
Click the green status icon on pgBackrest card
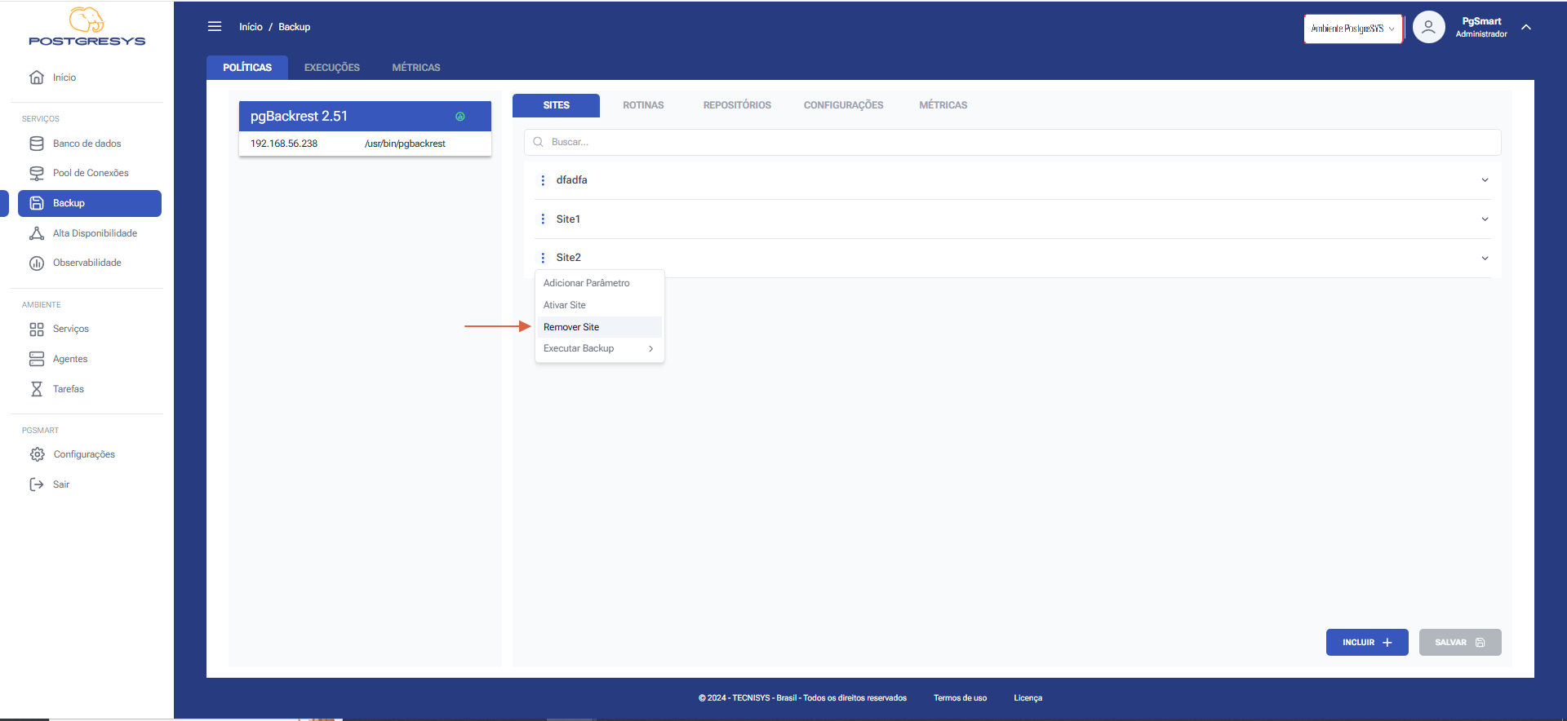[x=460, y=117]
